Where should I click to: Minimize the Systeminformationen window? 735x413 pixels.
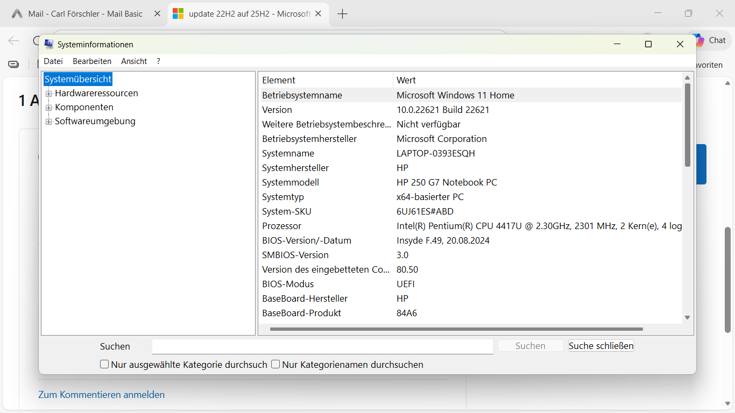(x=617, y=44)
